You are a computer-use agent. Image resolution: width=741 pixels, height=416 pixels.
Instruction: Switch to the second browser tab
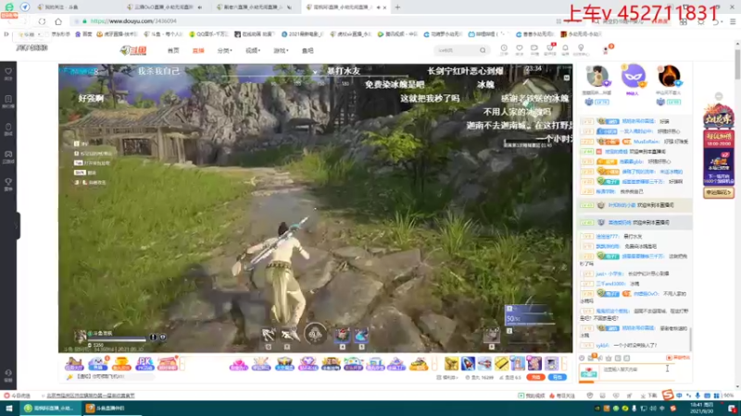(163, 7)
